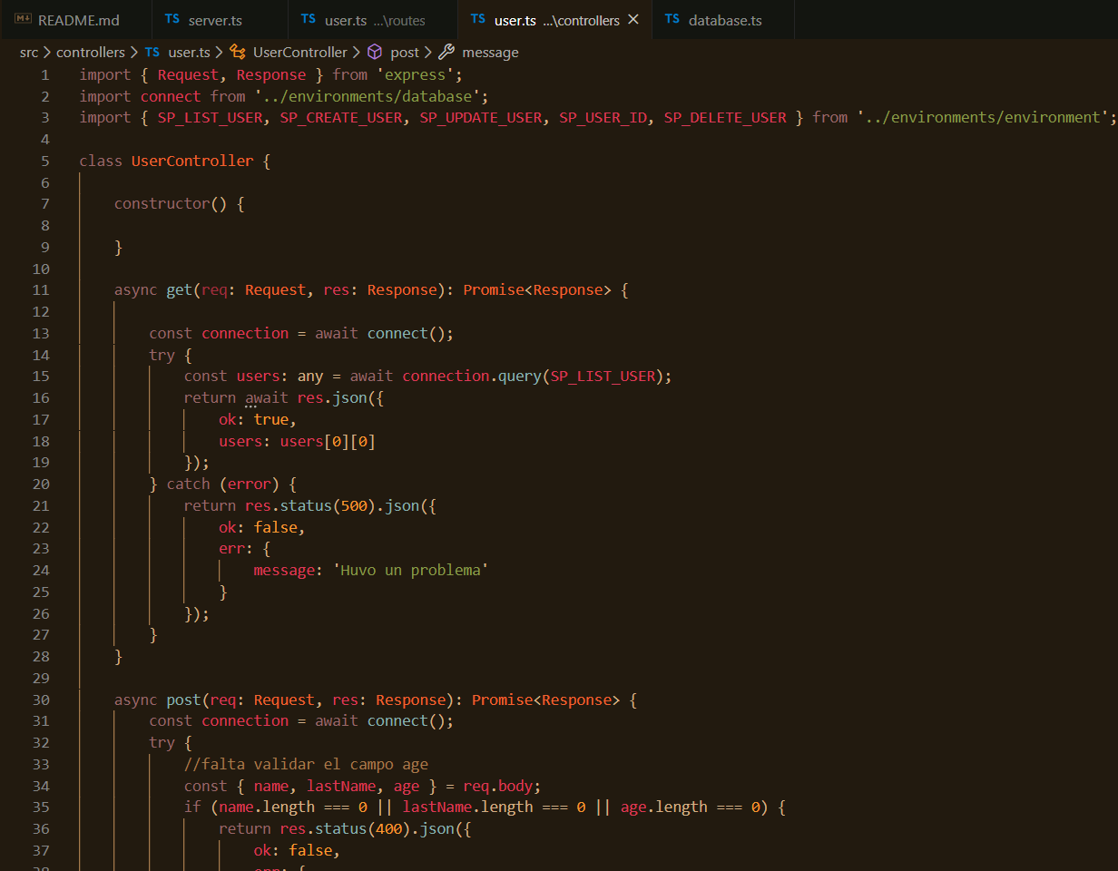
Task: Open the 'message' breadcrumb dropdown
Action: [490, 53]
